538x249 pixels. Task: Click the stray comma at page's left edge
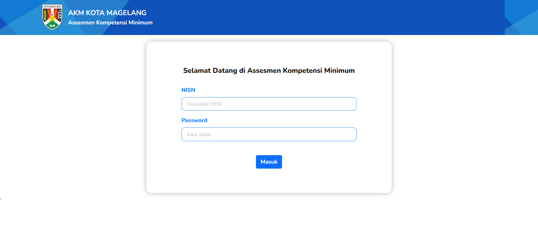[1, 198]
